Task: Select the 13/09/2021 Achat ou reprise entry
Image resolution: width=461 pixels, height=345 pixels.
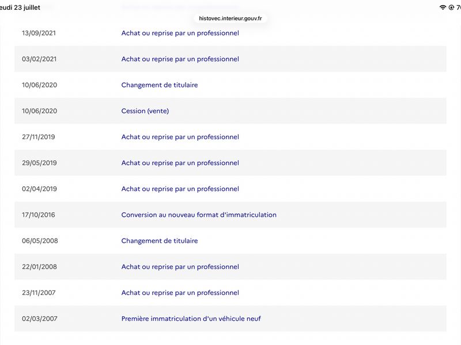Action: coord(180,33)
